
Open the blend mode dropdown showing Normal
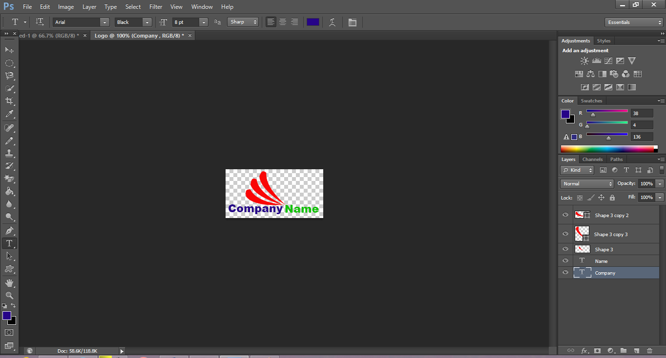[587, 183]
